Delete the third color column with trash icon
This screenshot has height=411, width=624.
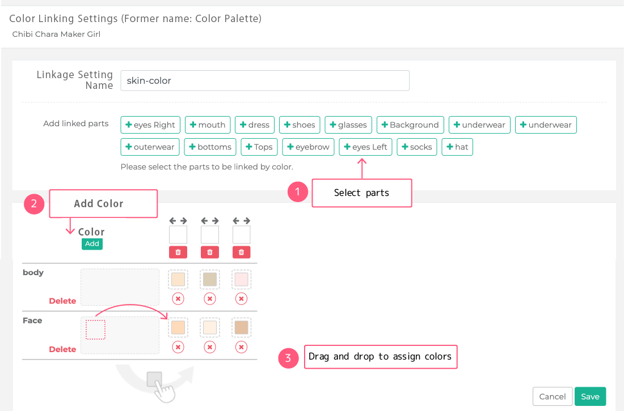point(241,252)
